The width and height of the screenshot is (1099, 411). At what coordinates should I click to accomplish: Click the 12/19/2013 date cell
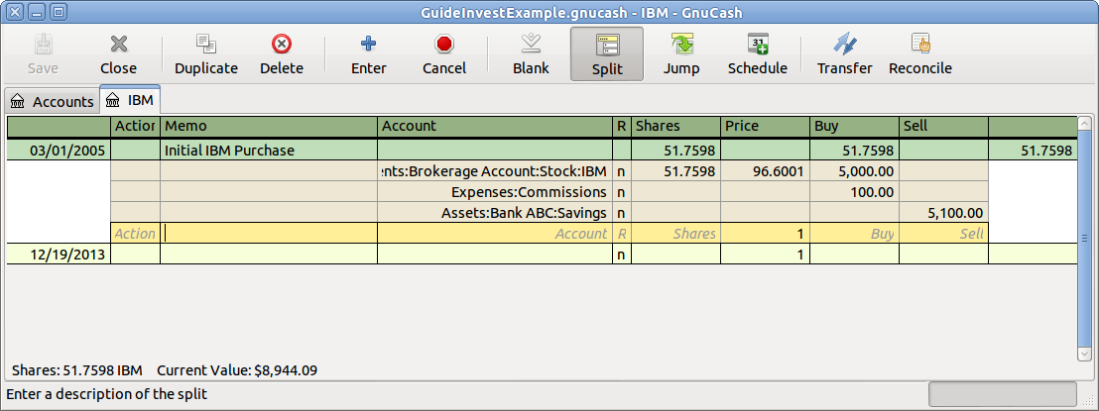pos(59,255)
